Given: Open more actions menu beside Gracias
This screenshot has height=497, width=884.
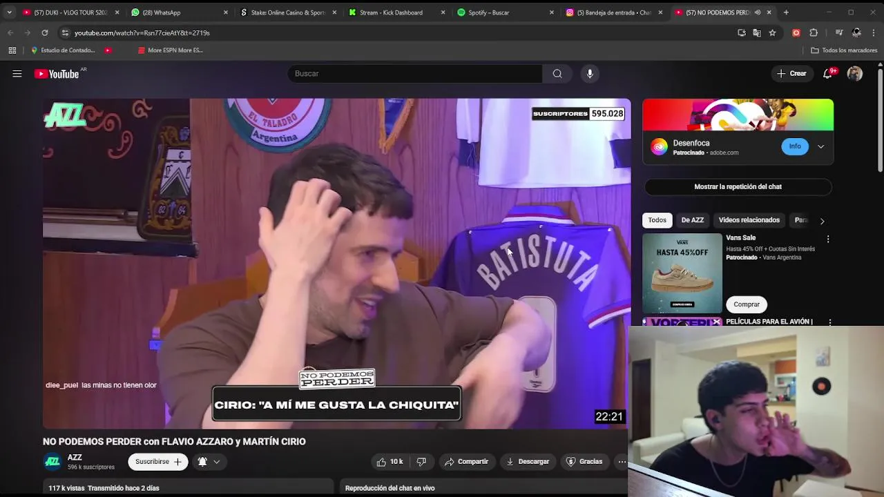Looking at the screenshot, I should click(x=622, y=462).
